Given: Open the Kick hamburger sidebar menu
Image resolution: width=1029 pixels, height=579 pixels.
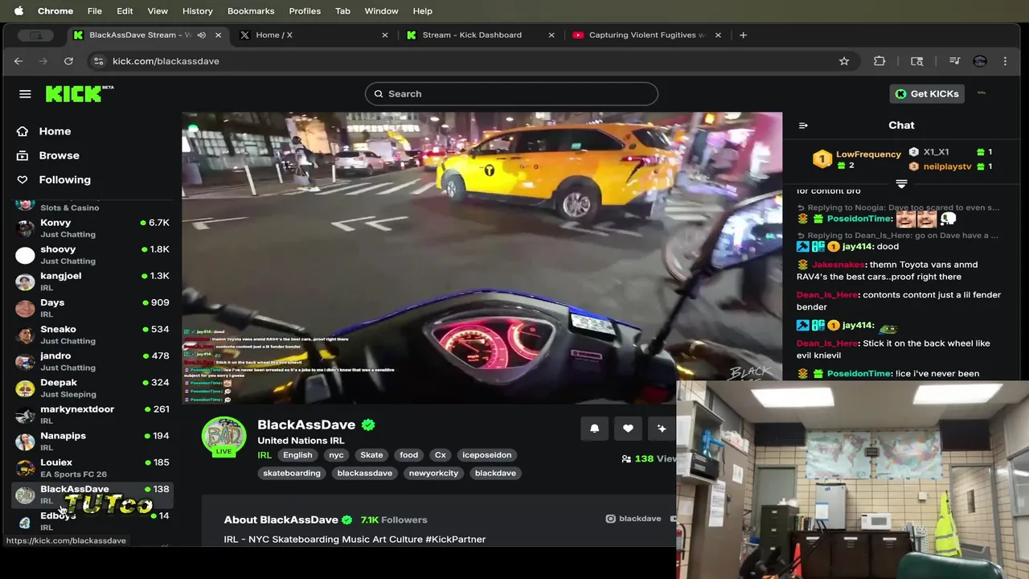Looking at the screenshot, I should (x=25, y=94).
